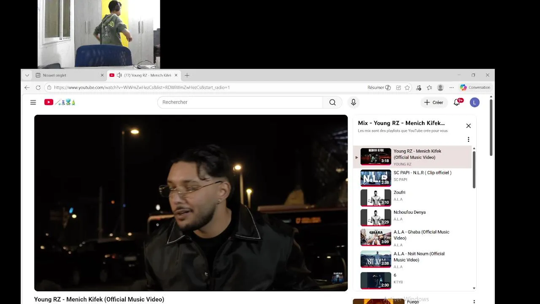Open the Edge apps grid icon in address bar

[398, 87]
